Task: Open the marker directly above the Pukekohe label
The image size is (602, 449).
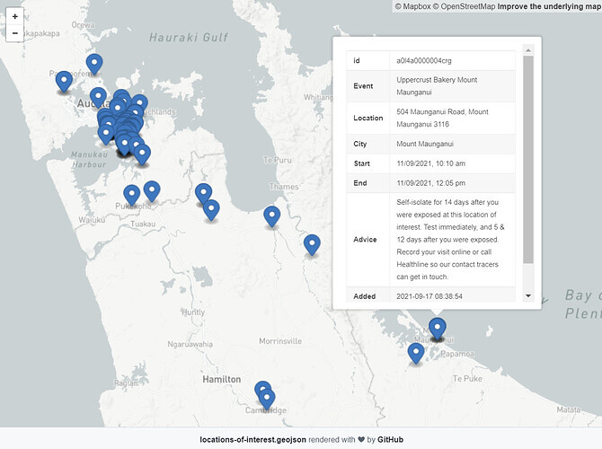Action: (132, 194)
